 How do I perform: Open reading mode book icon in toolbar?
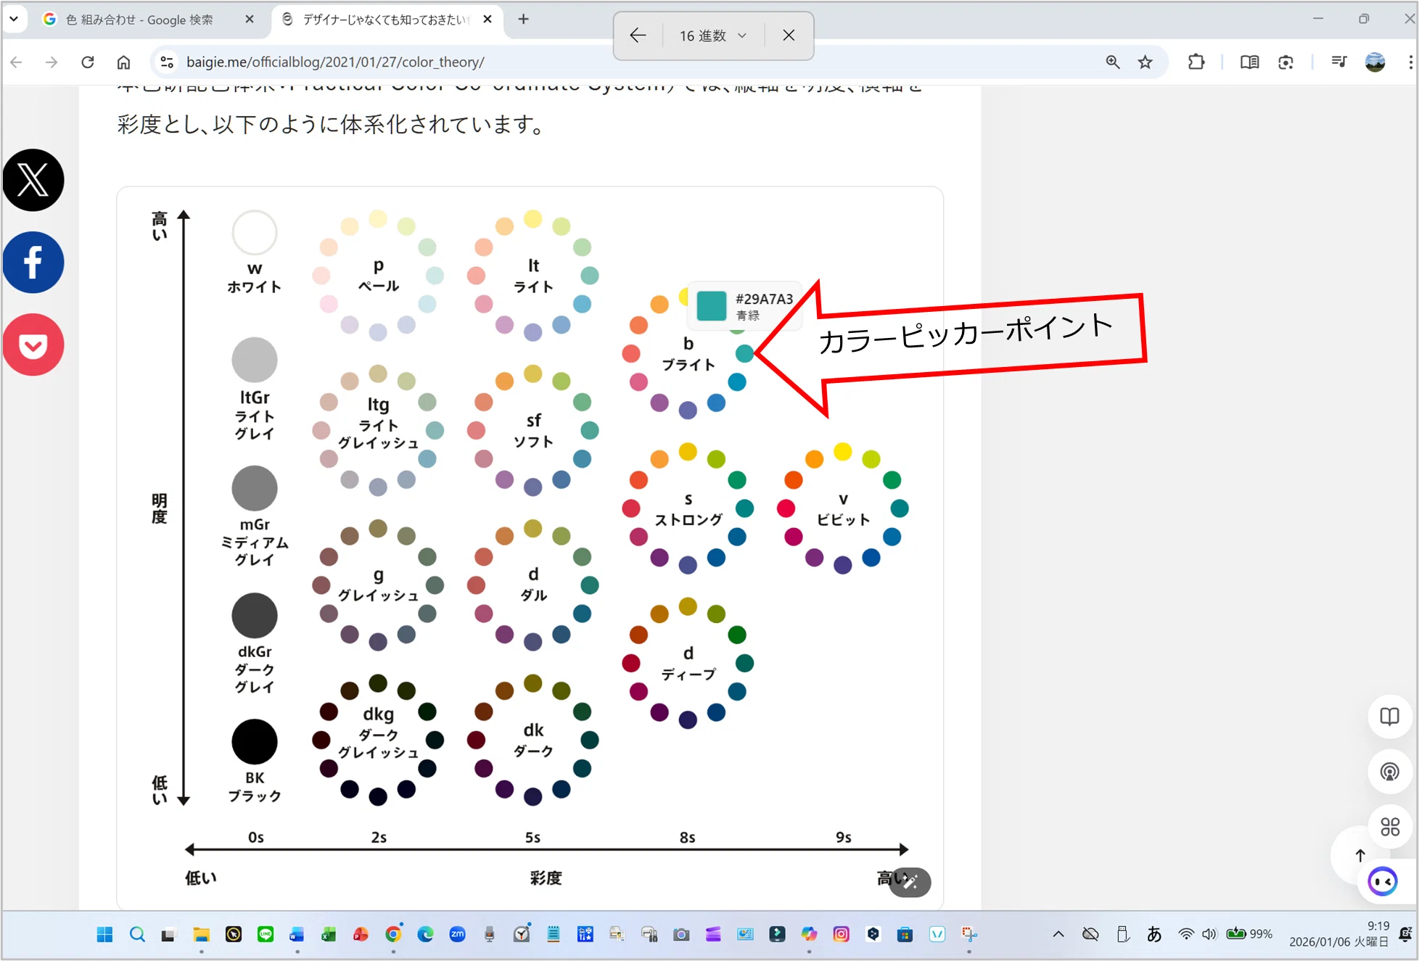click(1249, 62)
